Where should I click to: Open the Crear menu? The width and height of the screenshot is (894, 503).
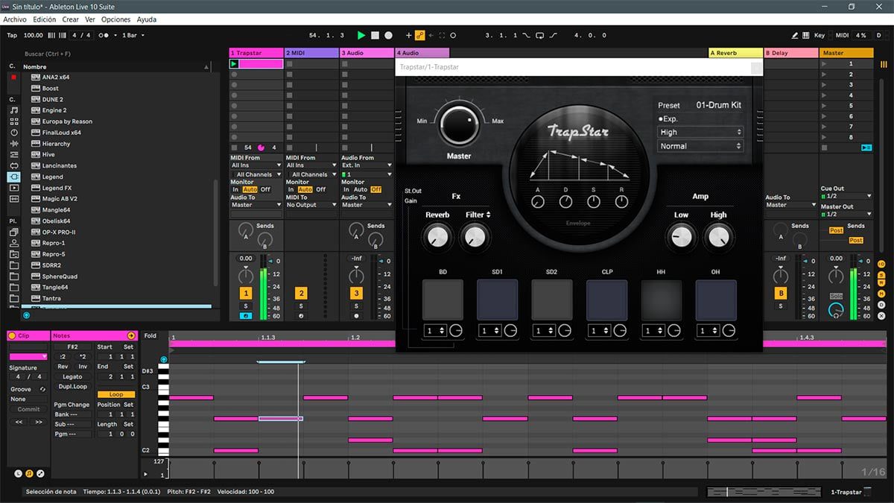[x=71, y=19]
